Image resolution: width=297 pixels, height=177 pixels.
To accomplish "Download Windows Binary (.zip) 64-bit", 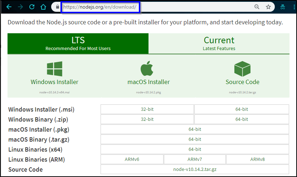I will (242, 119).
